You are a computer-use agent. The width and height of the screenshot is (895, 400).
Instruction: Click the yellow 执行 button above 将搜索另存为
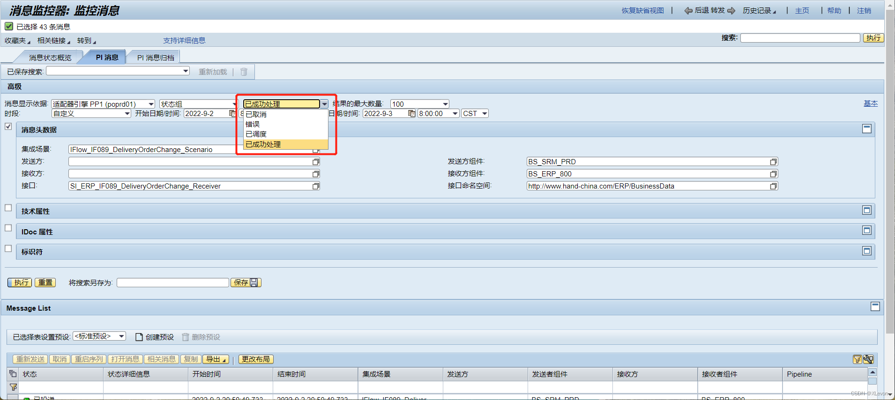[x=20, y=283]
